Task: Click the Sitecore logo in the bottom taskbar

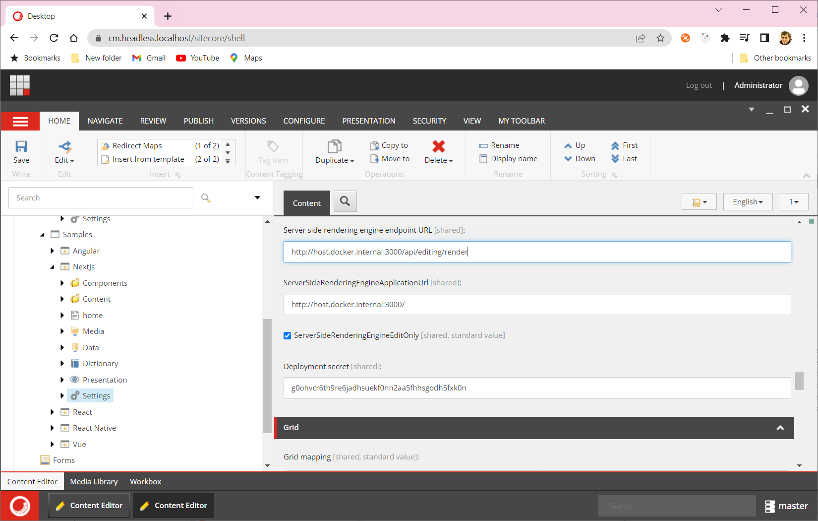Action: click(20, 505)
